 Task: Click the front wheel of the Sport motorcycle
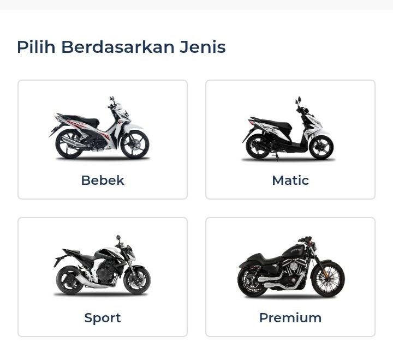(136, 281)
